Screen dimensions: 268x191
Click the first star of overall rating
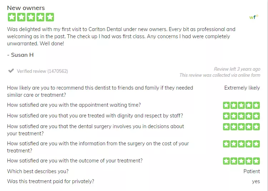[x=12, y=17]
